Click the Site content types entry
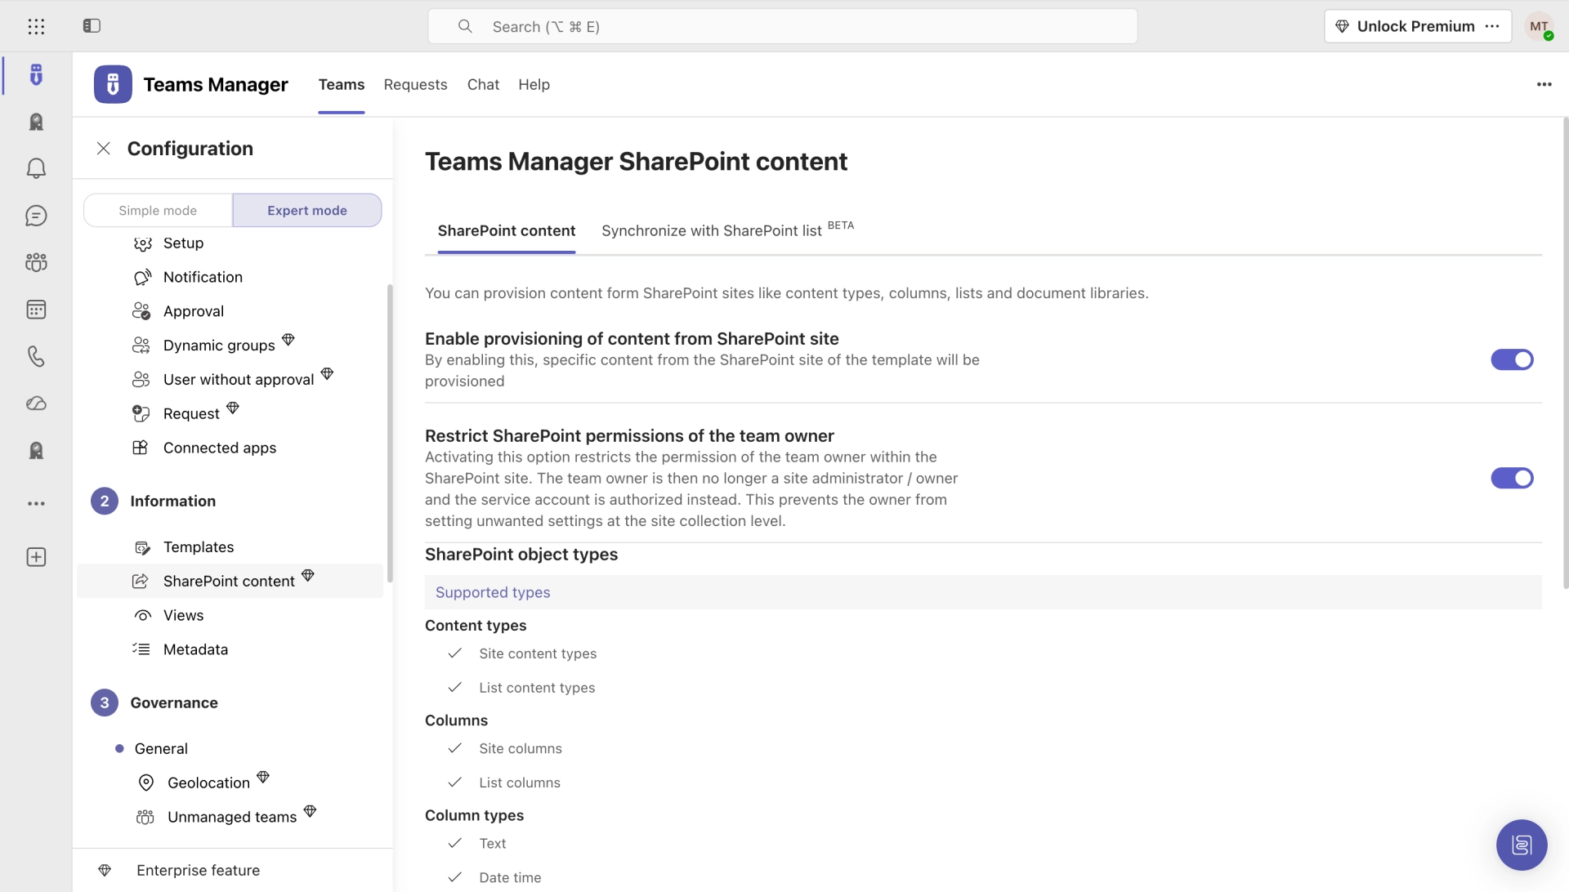 point(538,653)
